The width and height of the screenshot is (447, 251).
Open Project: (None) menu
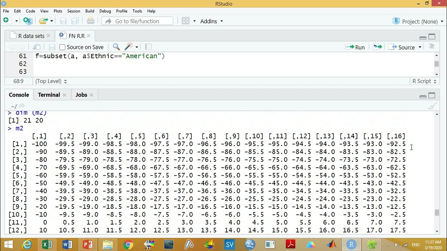click(417, 21)
